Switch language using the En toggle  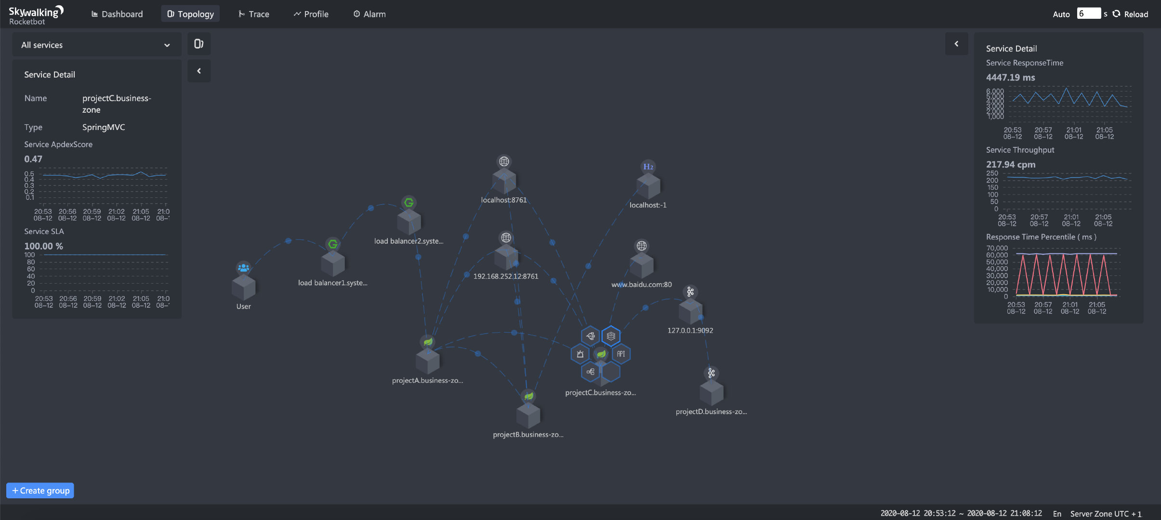1057,514
